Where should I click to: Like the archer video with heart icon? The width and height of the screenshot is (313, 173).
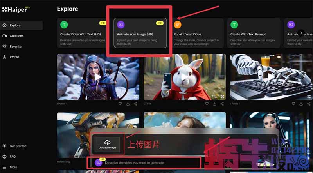[120, 104]
